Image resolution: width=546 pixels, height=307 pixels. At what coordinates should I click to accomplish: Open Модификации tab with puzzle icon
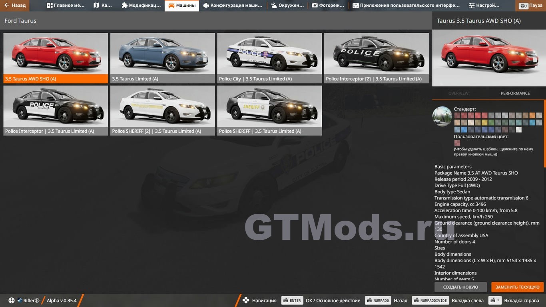(141, 6)
